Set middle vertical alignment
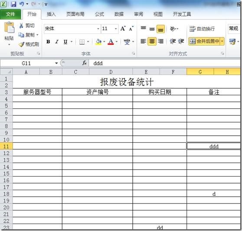Image resolution: width=242 pixels, height=231 pixels. click(x=152, y=29)
